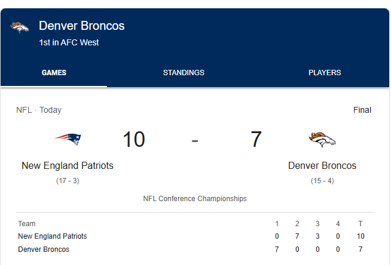The image size is (391, 265).
Task: Click New England Patriots row in score table
Action: click(53, 236)
